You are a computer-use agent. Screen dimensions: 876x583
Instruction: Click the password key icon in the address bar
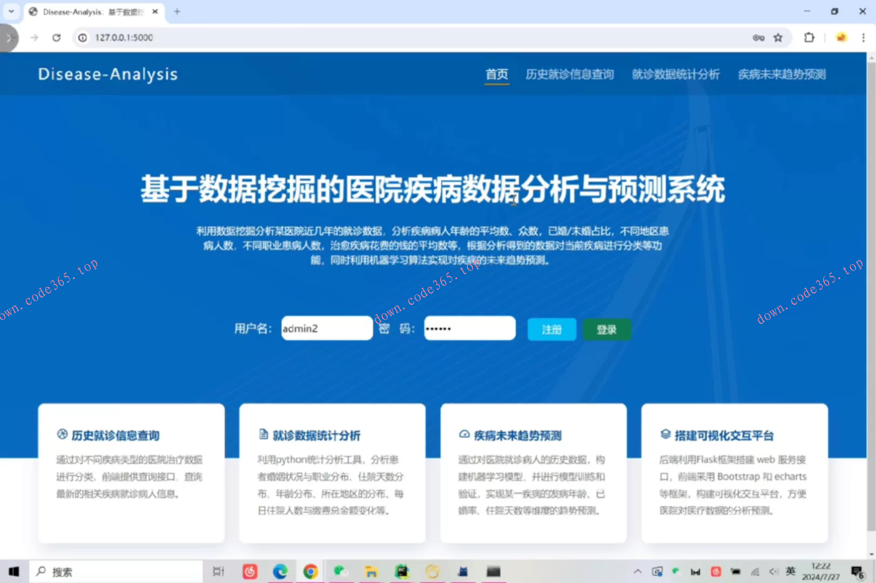pos(758,38)
